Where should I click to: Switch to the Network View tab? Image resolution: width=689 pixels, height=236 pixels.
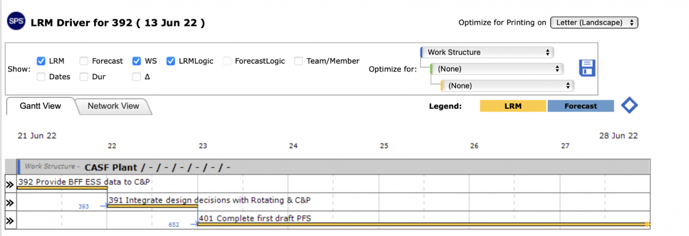(114, 106)
